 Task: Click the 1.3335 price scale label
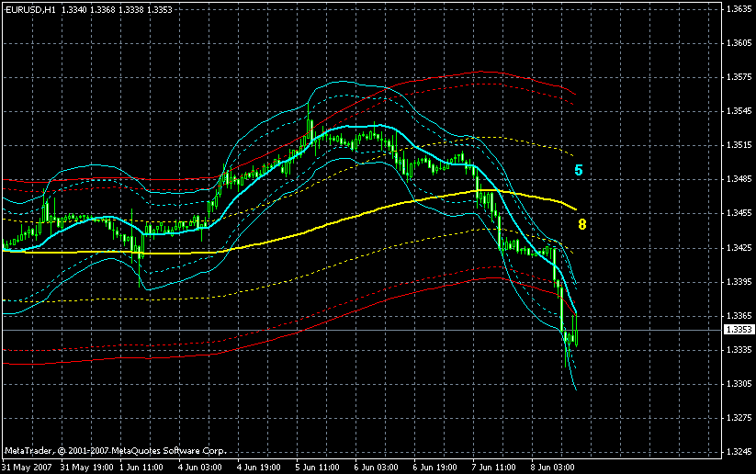739,350
